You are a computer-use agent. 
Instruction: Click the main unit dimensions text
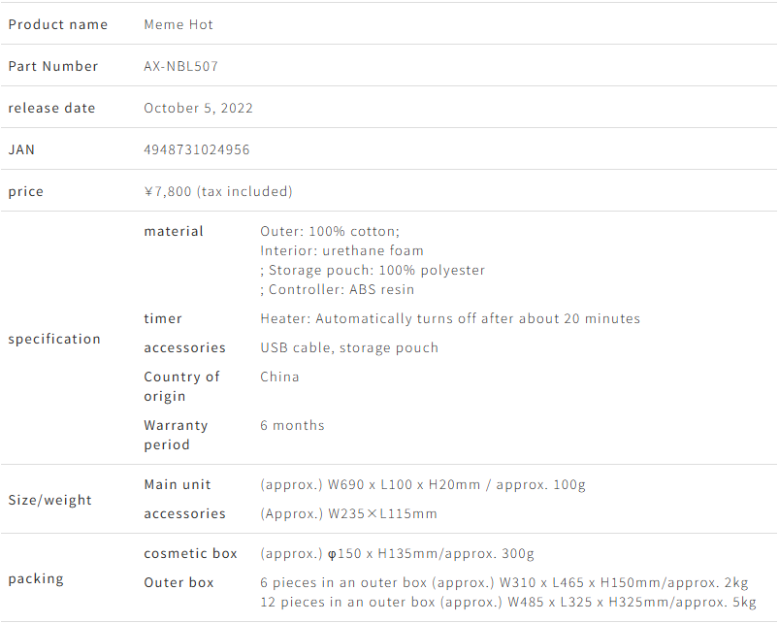(x=423, y=484)
